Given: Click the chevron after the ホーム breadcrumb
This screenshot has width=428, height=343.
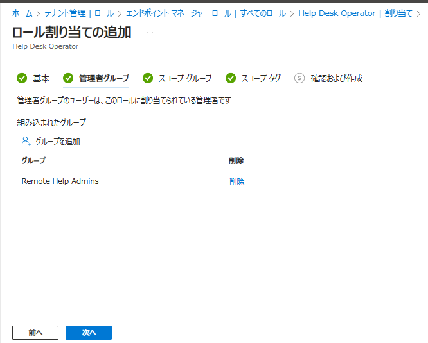Looking at the screenshot, I should [39, 13].
